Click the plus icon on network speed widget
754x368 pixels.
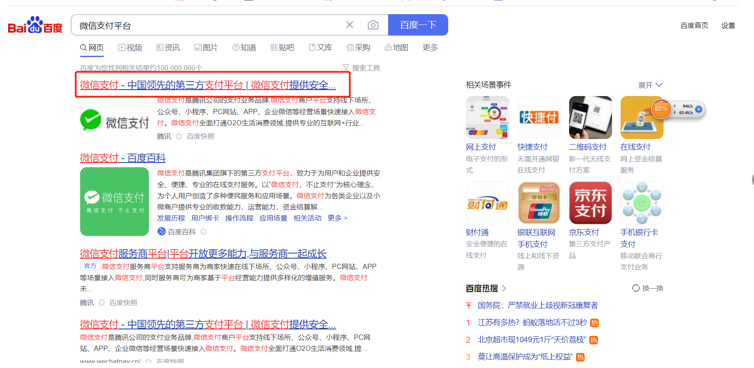699,109
